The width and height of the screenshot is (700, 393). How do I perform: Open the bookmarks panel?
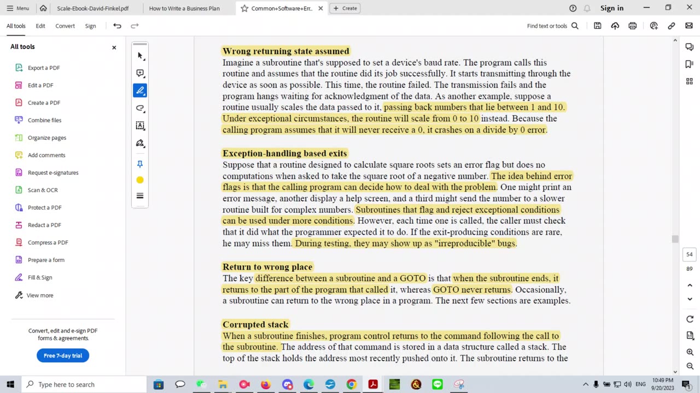[x=690, y=64]
